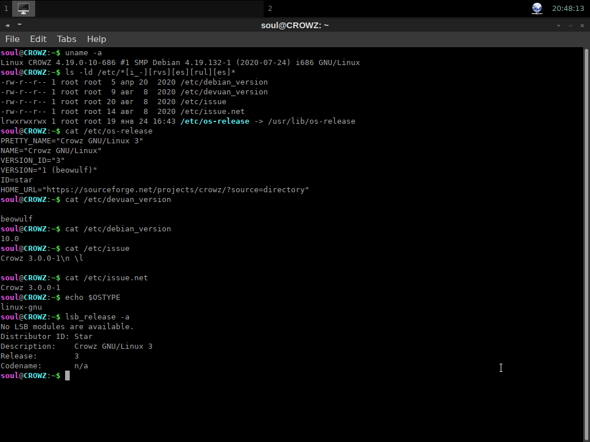The image size is (590, 442).
Task: Click the ls -ld /etc/* command line
Action: (150, 73)
